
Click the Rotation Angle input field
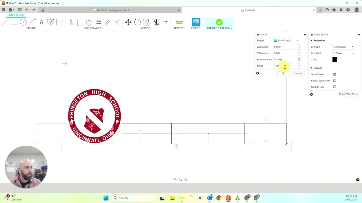[286, 59]
